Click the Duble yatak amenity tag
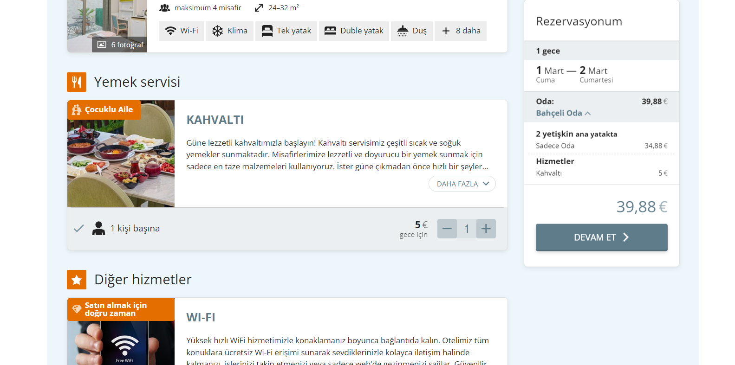735x365 pixels. tap(354, 31)
